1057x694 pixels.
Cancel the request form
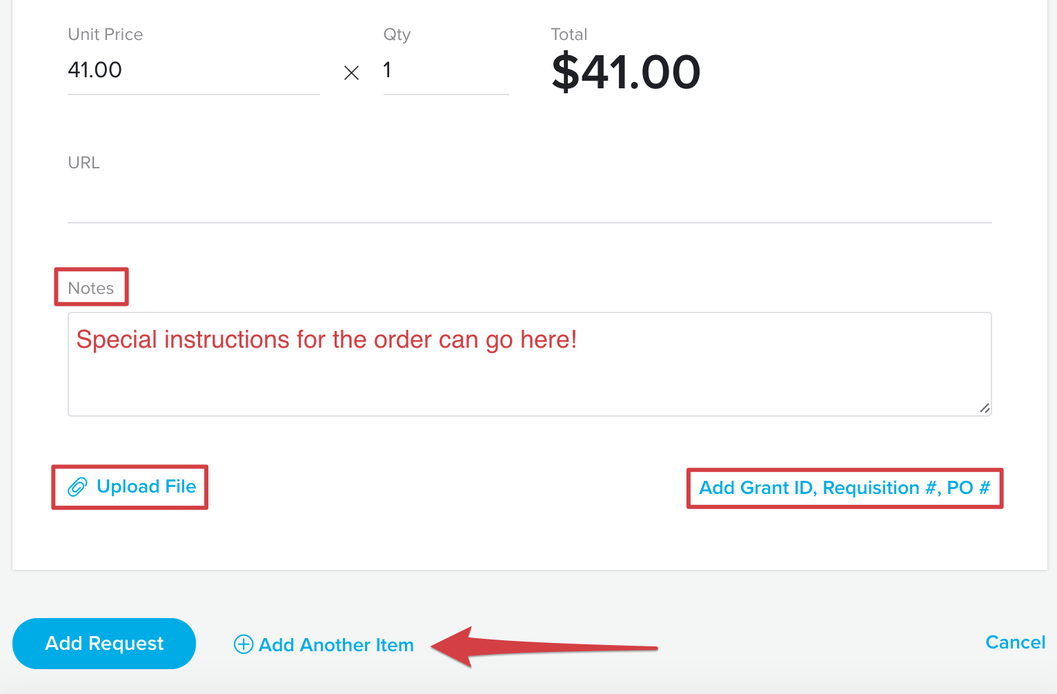tap(1015, 642)
